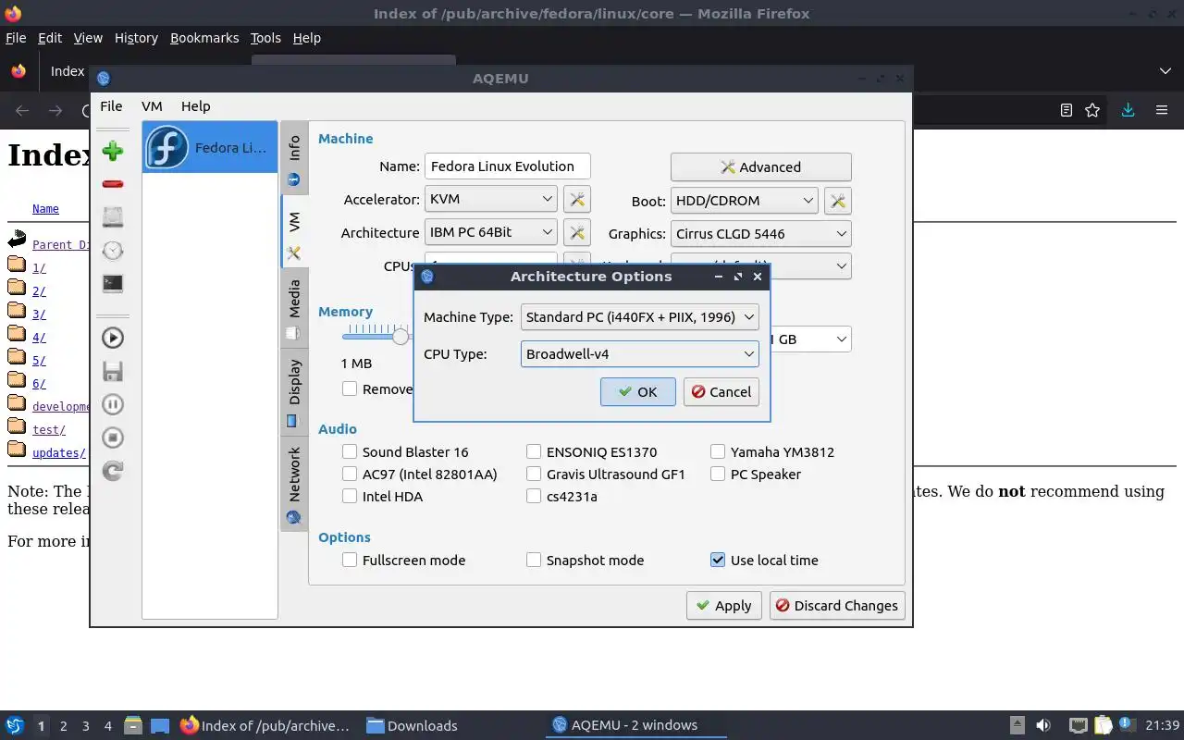Switch to the Media tab
The height and width of the screenshot is (740, 1184).
[x=294, y=310]
